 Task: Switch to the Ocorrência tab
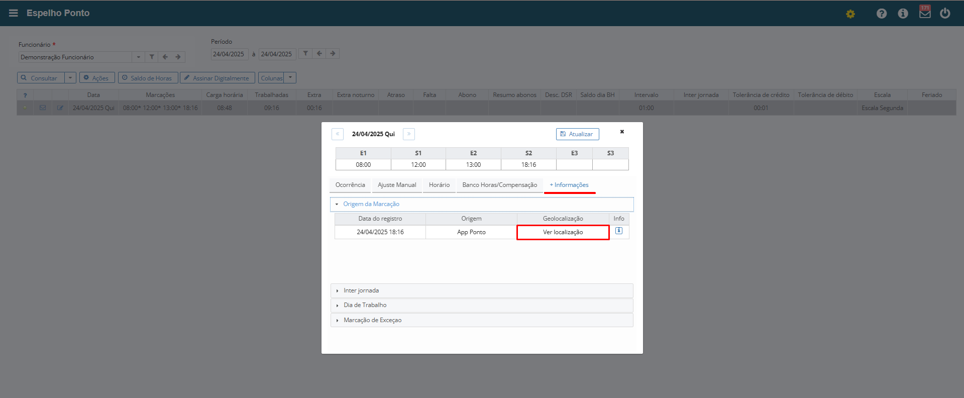tap(350, 185)
